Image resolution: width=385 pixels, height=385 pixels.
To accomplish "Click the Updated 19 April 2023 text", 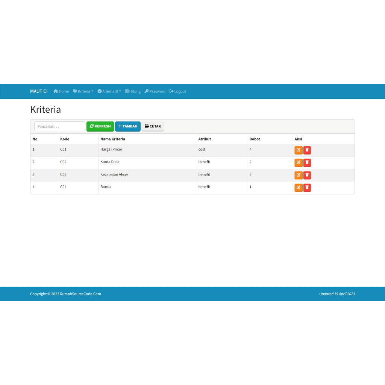I will click(x=337, y=294).
